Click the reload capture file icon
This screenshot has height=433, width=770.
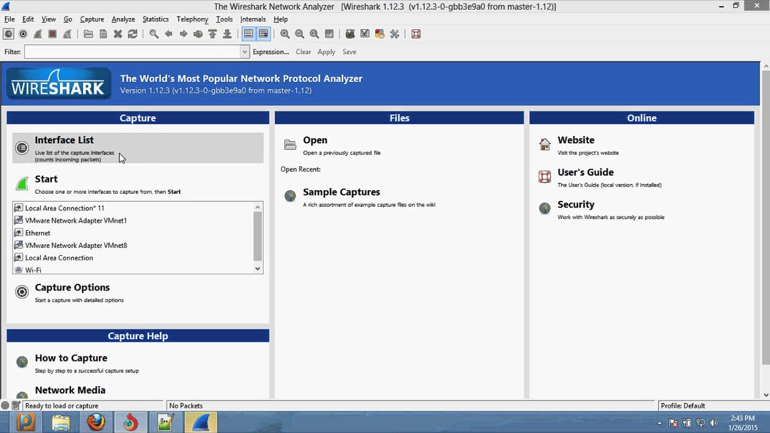(x=132, y=34)
